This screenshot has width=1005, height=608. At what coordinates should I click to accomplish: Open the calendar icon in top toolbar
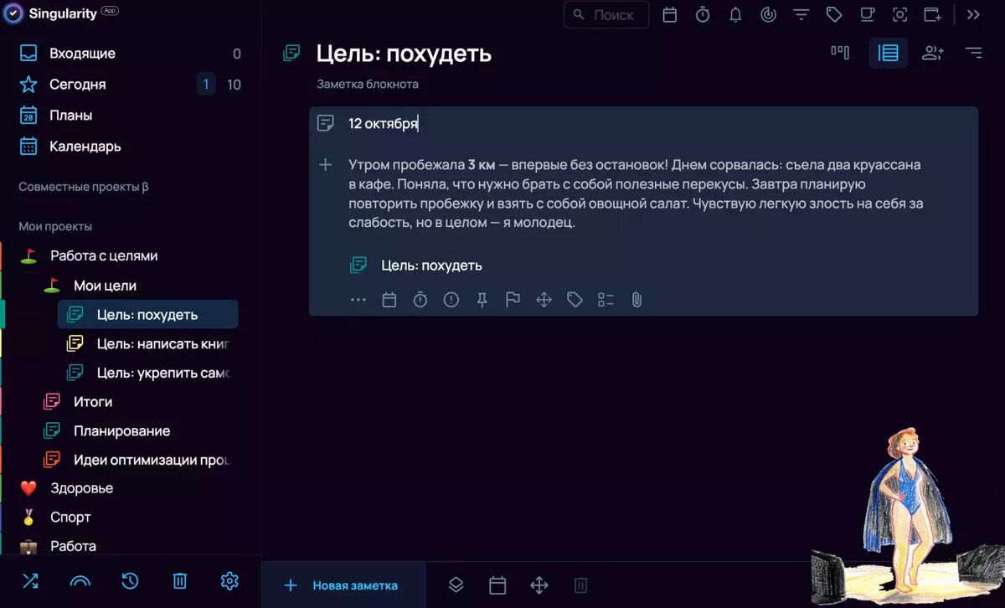coord(669,14)
